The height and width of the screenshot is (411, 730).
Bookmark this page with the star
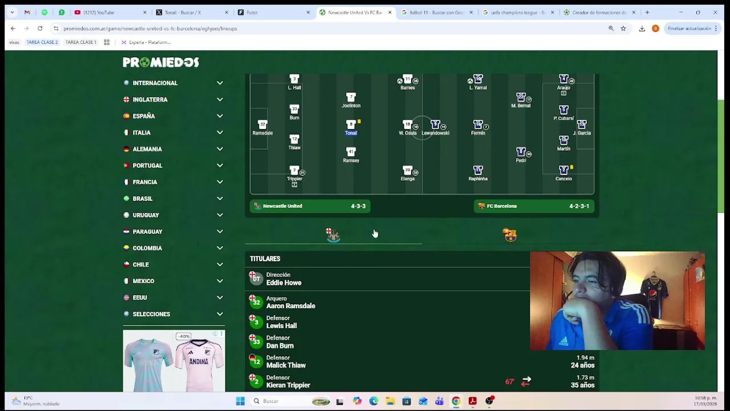click(623, 28)
